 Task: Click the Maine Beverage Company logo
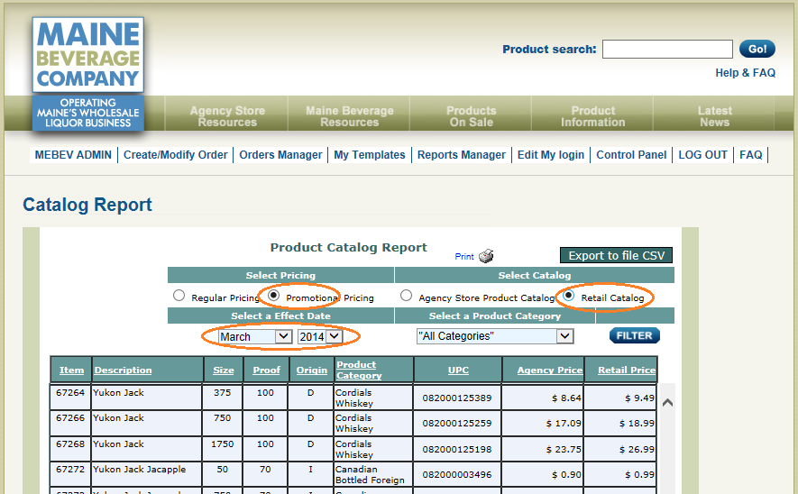coord(88,74)
